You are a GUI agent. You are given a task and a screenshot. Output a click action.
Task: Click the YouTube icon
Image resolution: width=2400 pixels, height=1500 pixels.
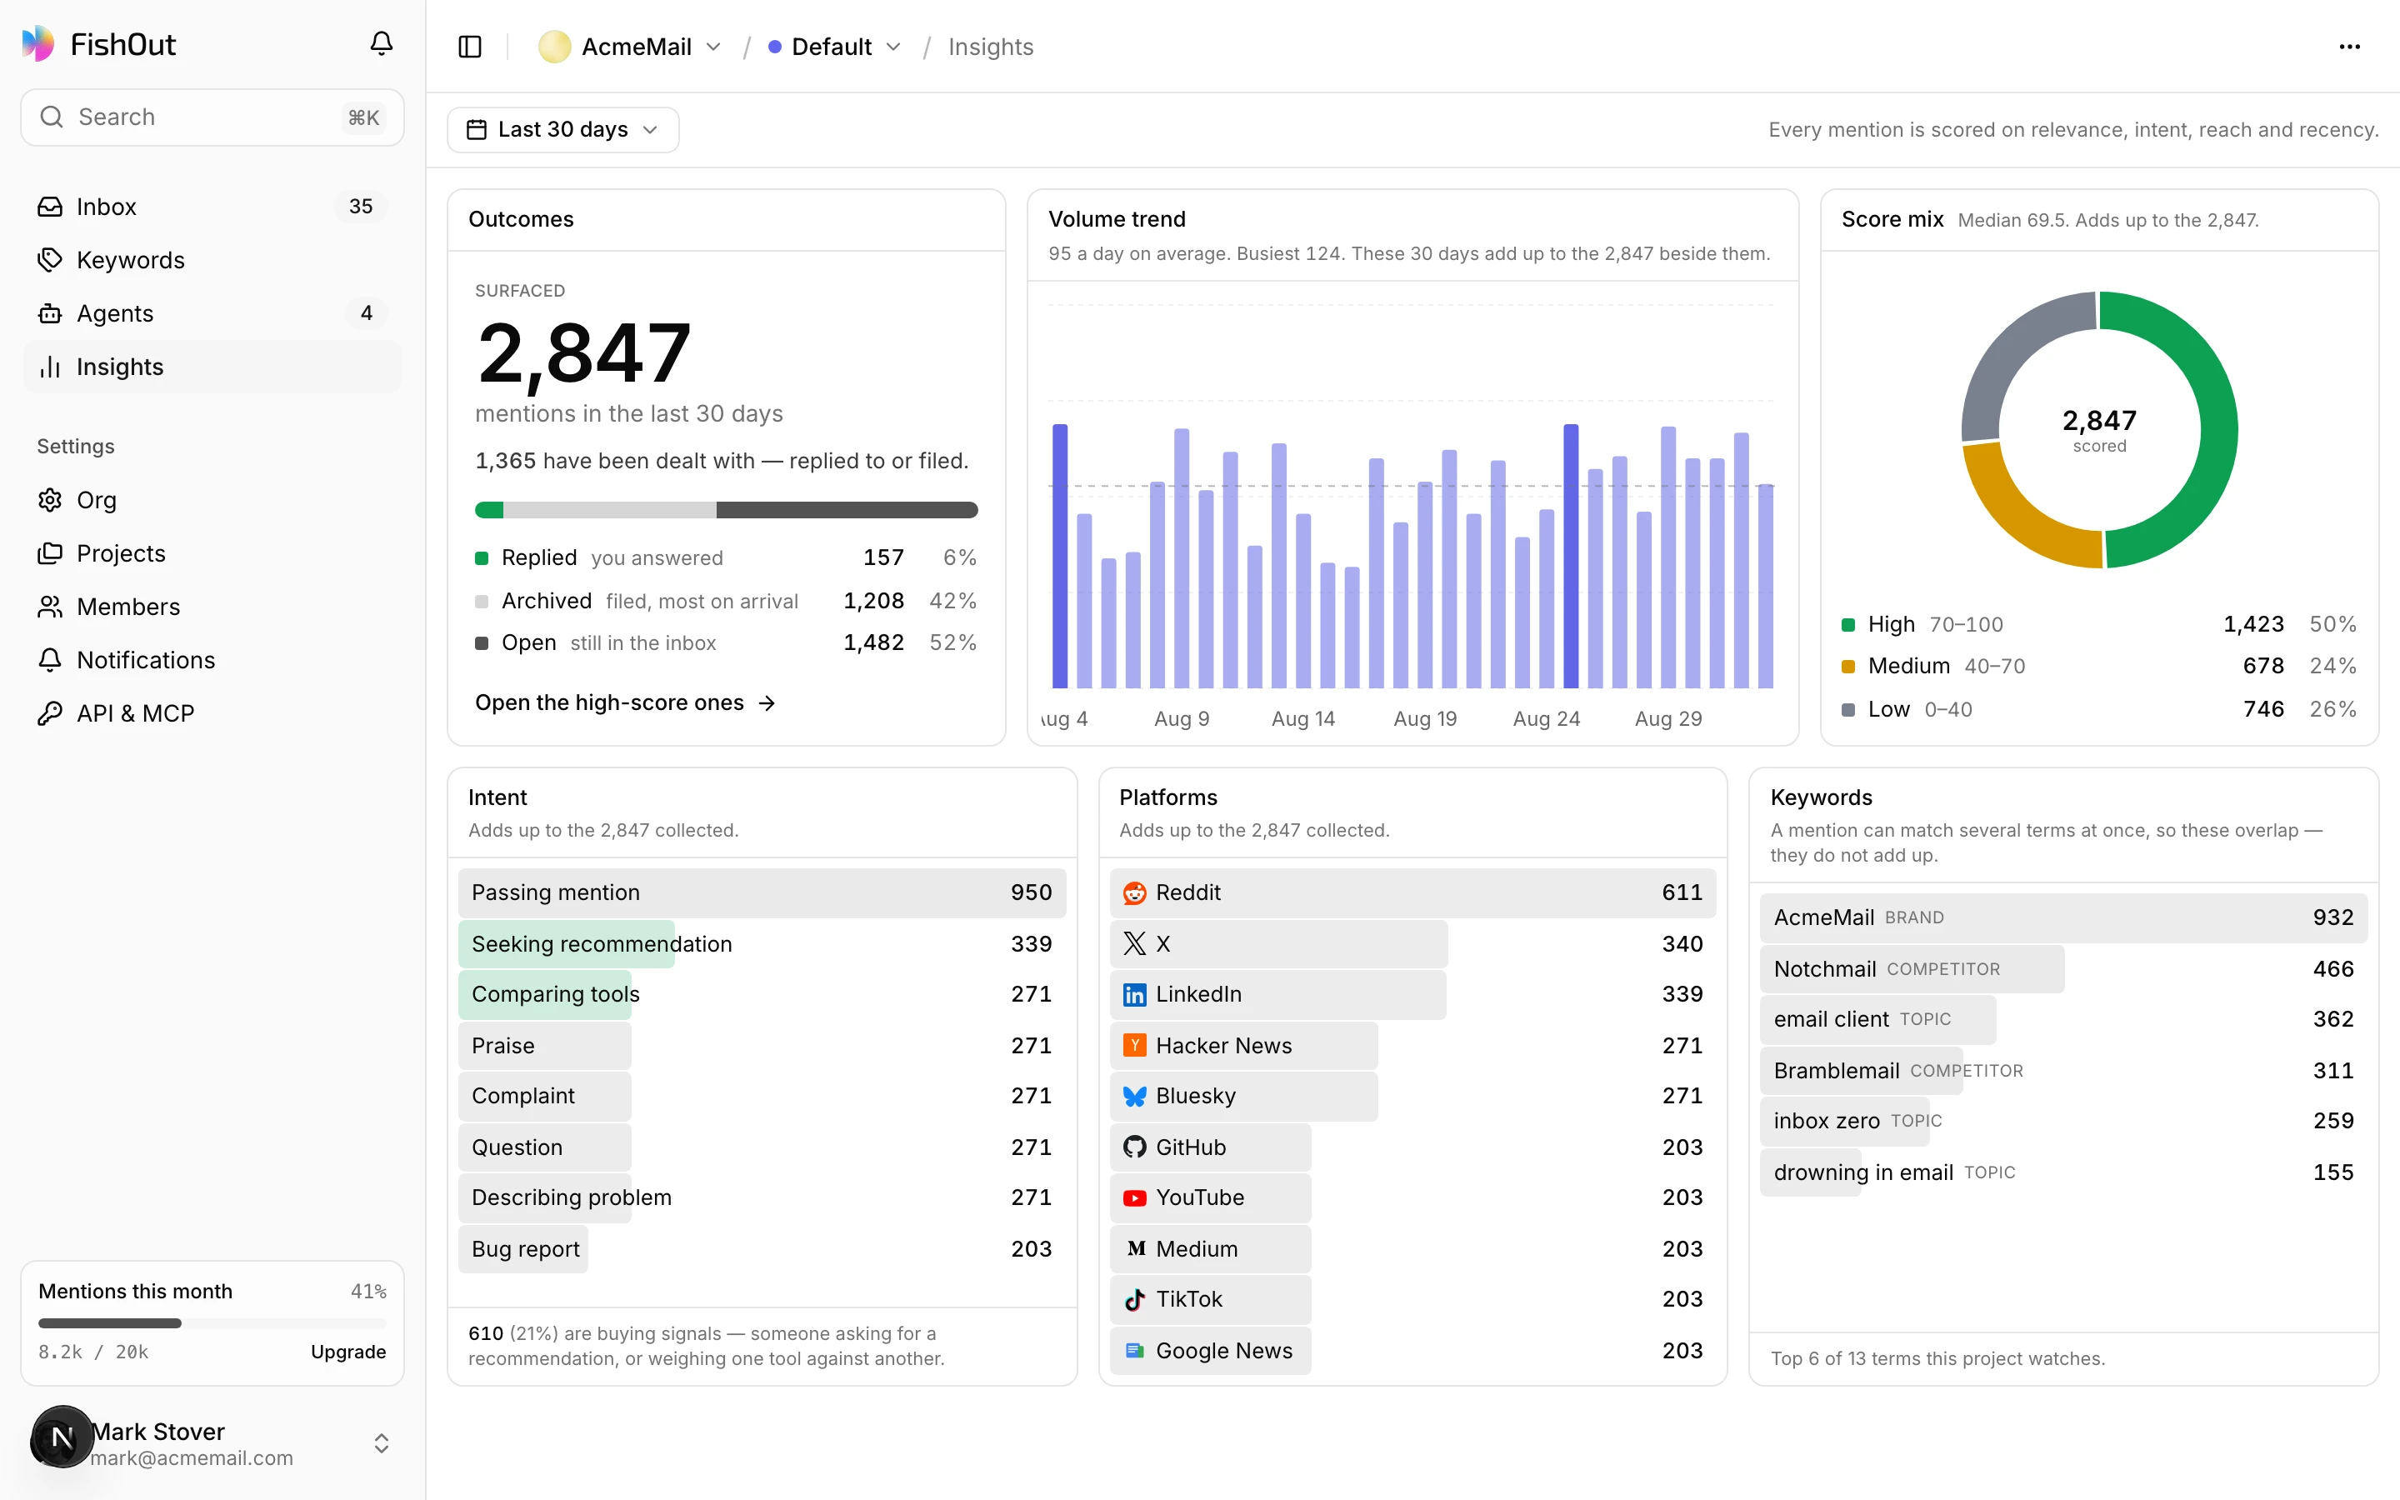pos(1134,1197)
